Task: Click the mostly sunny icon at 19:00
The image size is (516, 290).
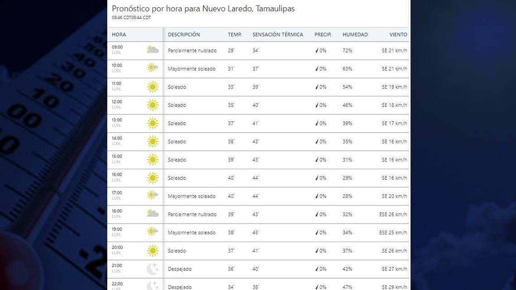Action: coord(153,232)
